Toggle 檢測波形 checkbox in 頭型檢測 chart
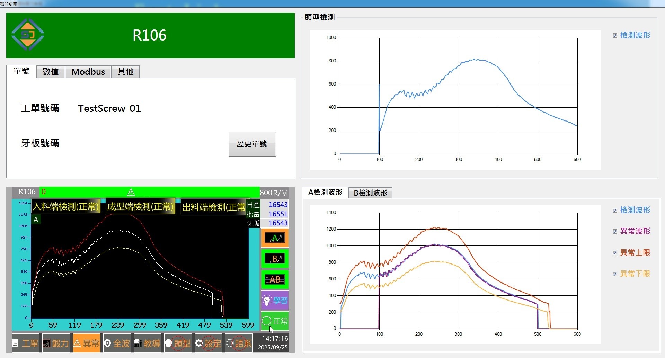Image resolution: width=665 pixels, height=358 pixels. [615, 35]
